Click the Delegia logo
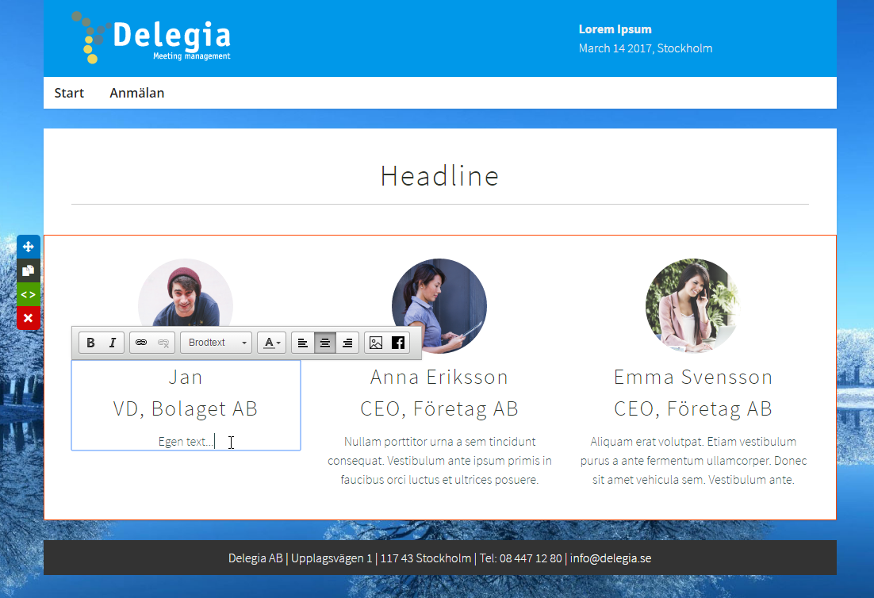 151,37
